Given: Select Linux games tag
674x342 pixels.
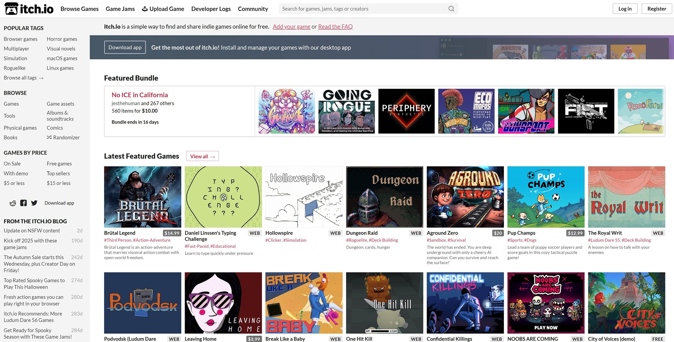Looking at the screenshot, I should 60,68.
